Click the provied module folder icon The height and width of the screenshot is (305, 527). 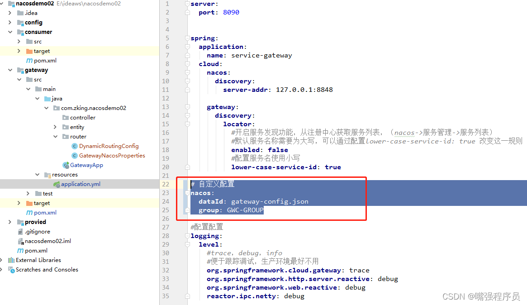[20, 222]
